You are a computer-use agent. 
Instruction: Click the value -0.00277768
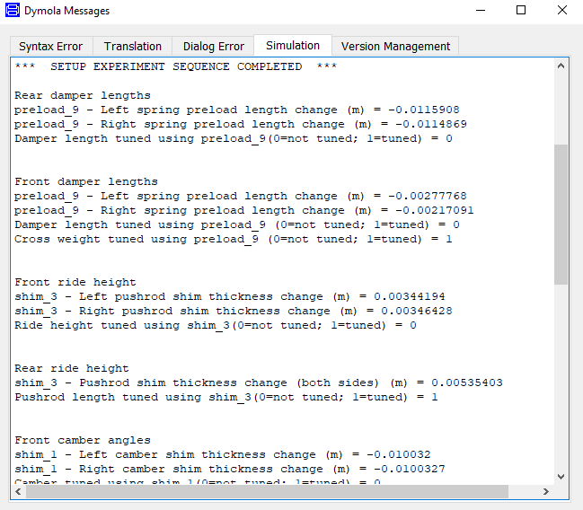click(428, 196)
